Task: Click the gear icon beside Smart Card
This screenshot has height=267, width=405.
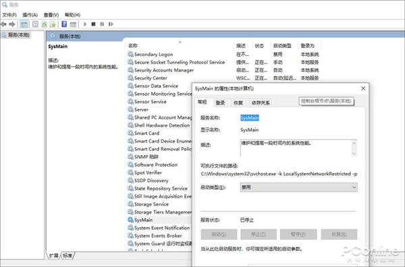Action: click(x=130, y=133)
